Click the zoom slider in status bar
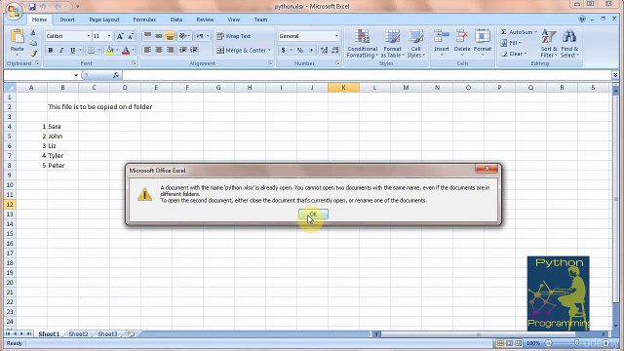This screenshot has height=351, width=624. 576,343
